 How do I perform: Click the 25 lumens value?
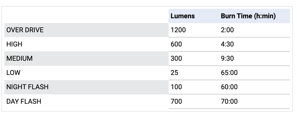point(174,73)
